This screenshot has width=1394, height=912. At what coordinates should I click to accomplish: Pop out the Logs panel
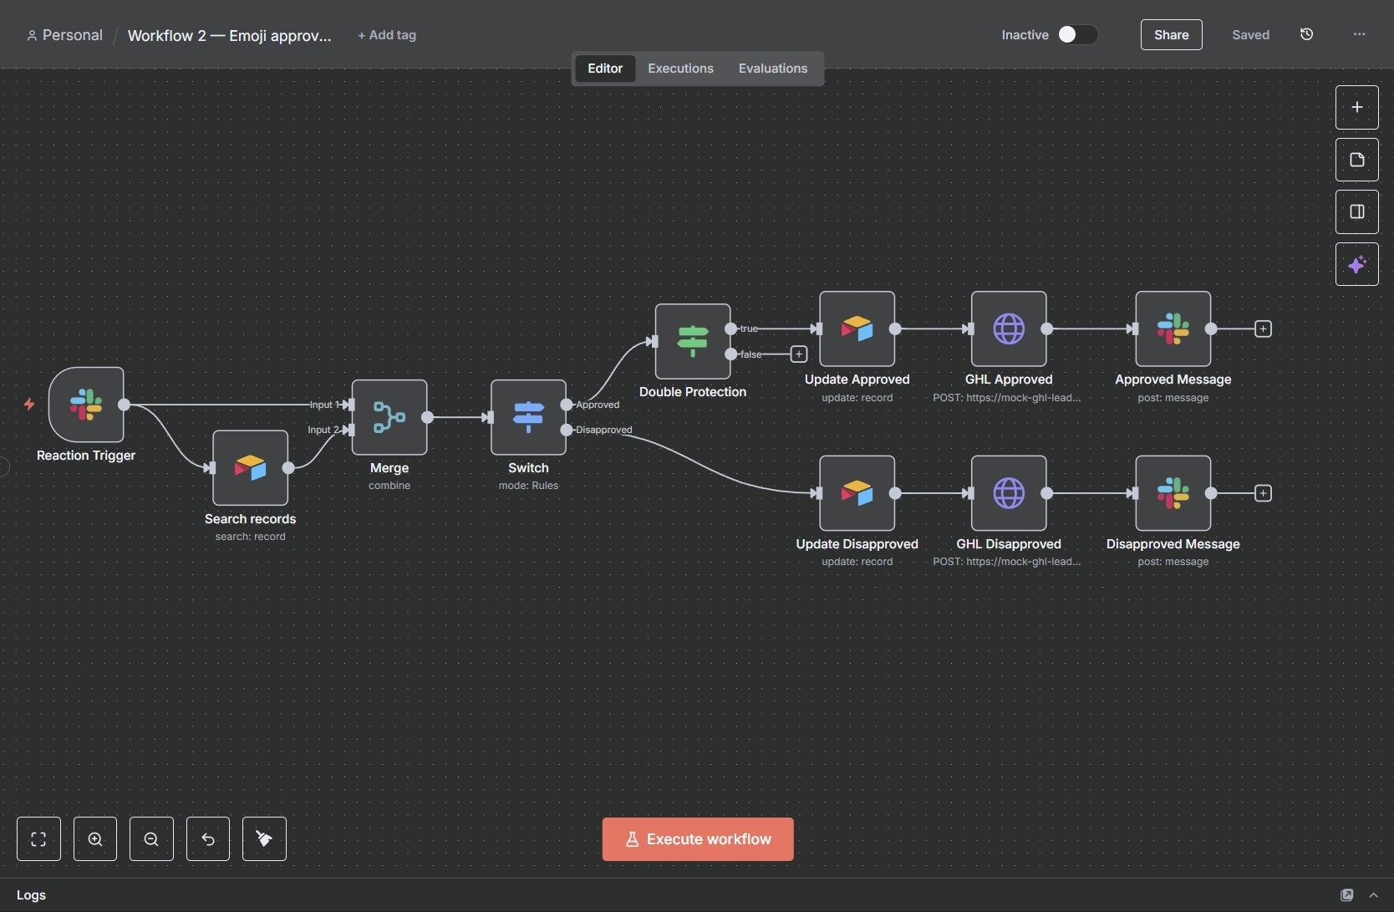click(x=1347, y=895)
